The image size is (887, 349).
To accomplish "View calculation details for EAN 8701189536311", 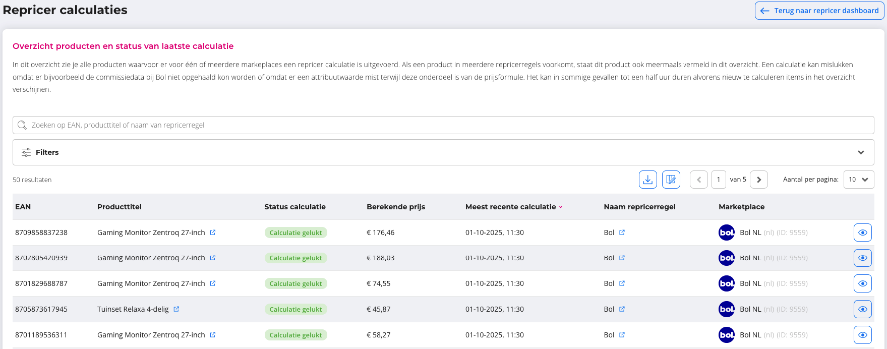I will pyautogui.click(x=862, y=335).
